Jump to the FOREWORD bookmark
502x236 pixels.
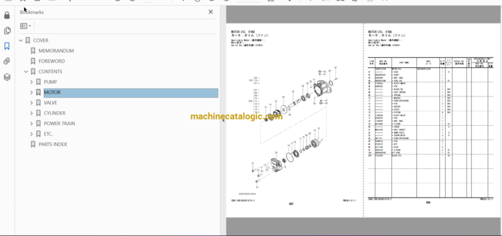(52, 61)
